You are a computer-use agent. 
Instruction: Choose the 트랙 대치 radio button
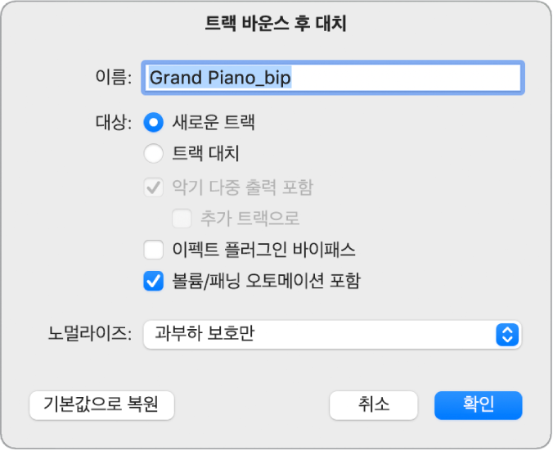[x=154, y=153]
